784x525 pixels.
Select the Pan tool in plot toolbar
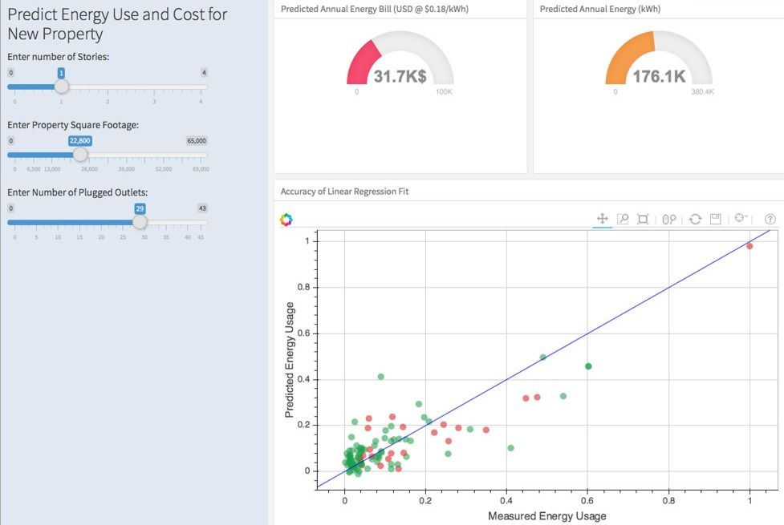click(602, 219)
